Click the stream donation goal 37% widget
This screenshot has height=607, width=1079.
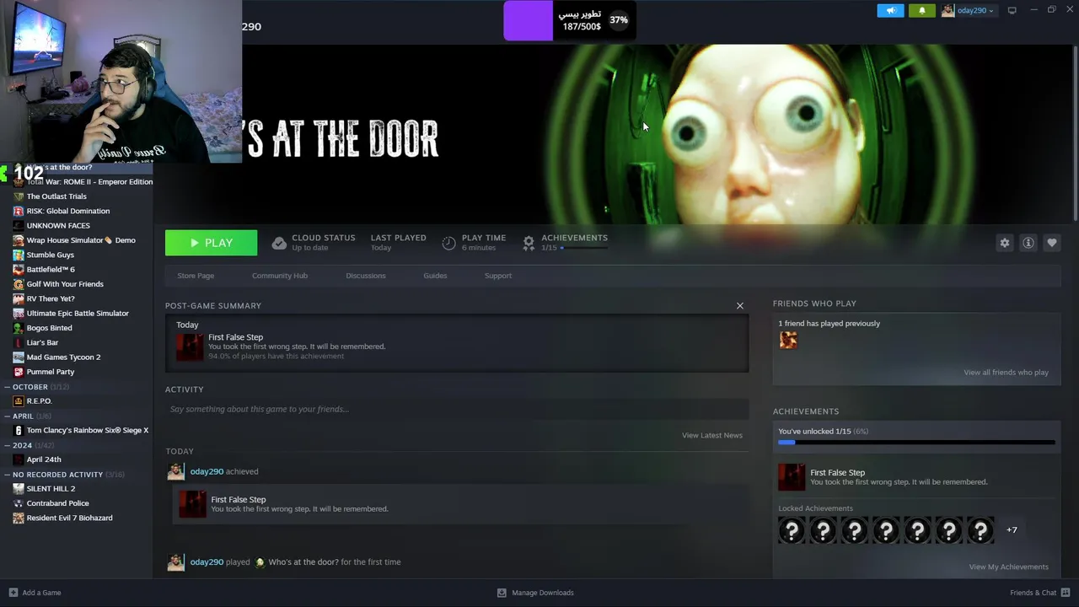tap(570, 20)
